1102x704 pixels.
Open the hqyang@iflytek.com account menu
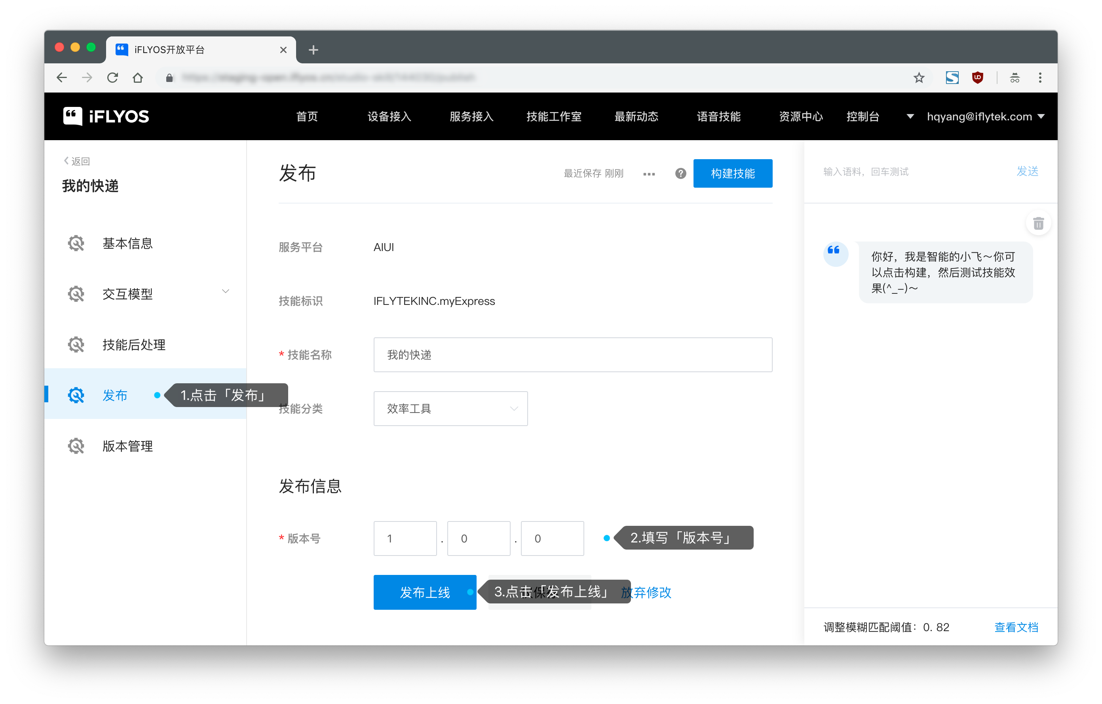(x=985, y=116)
